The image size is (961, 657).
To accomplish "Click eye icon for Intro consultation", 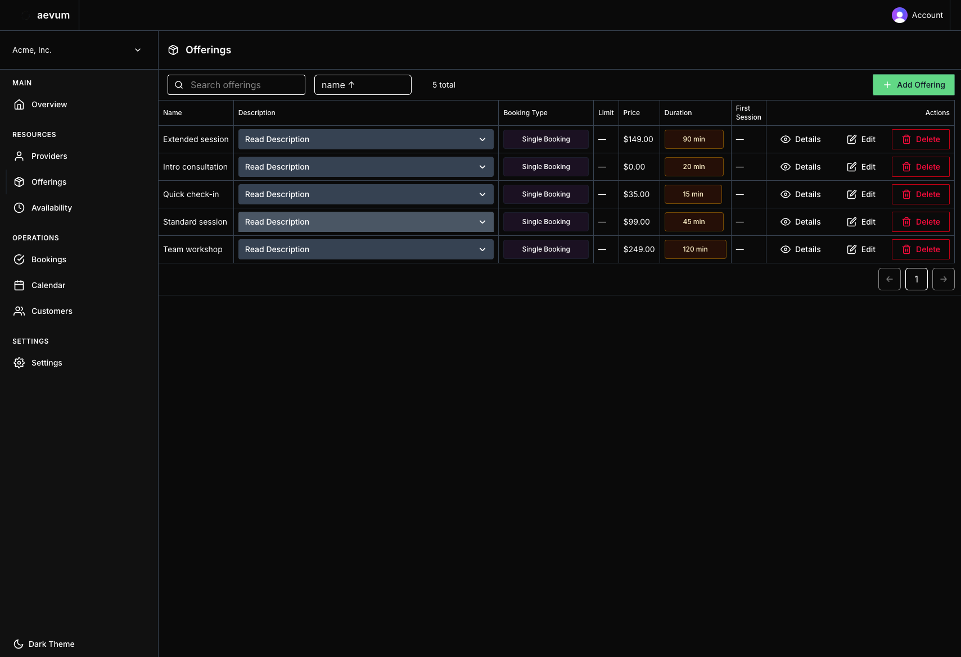I will coord(786,167).
